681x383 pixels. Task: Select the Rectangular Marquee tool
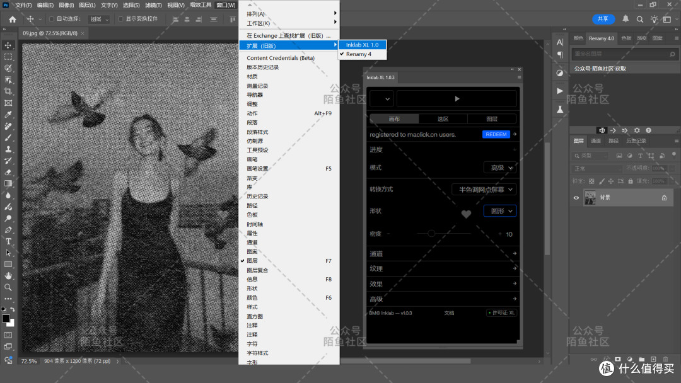point(8,57)
